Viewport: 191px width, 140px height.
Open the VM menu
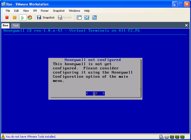[x=35, y=11]
